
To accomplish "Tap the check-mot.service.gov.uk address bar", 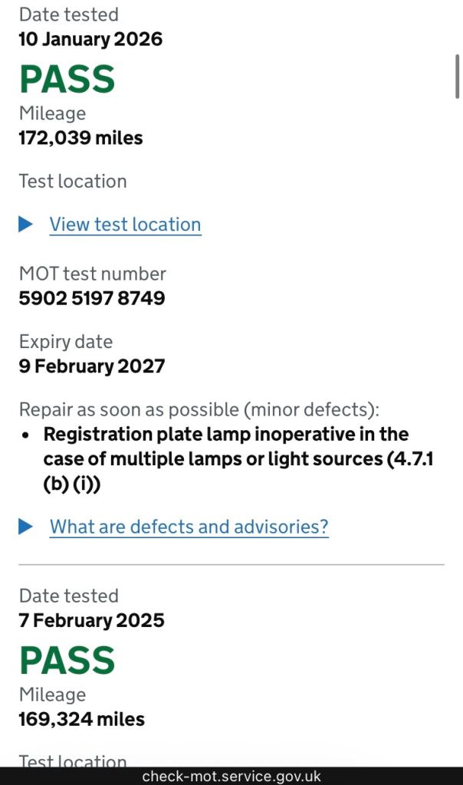I will click(231, 776).
